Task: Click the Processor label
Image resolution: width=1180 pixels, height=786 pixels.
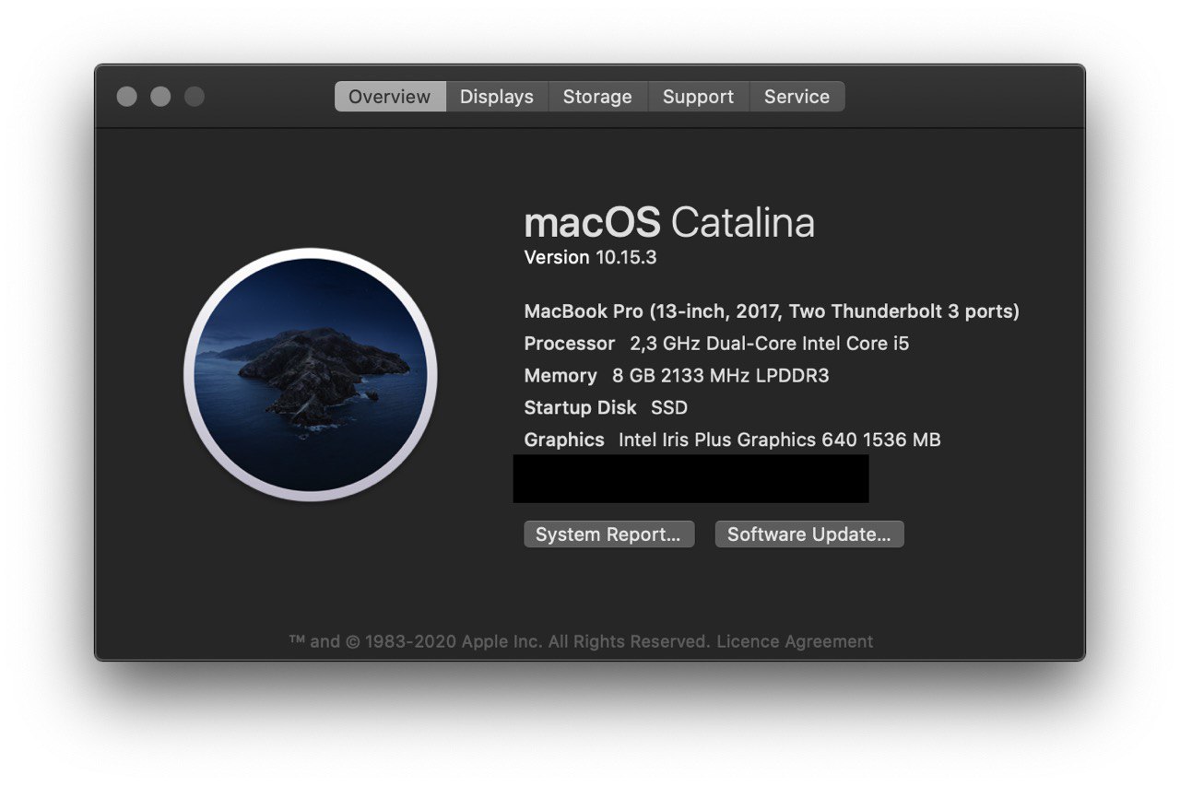Action: tap(570, 344)
